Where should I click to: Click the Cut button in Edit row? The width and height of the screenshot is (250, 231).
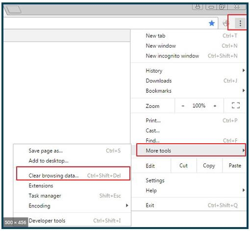[x=183, y=166]
